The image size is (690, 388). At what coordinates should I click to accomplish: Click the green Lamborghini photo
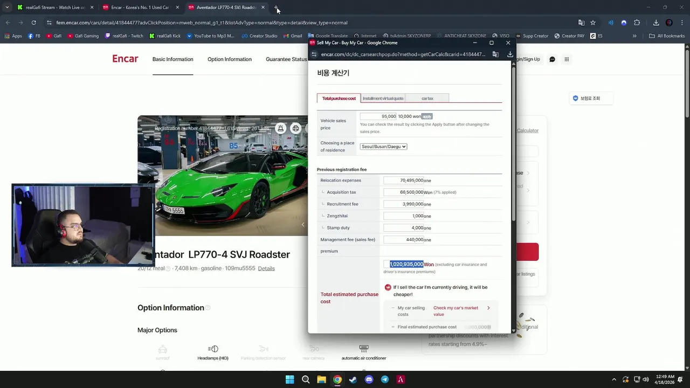point(223,176)
